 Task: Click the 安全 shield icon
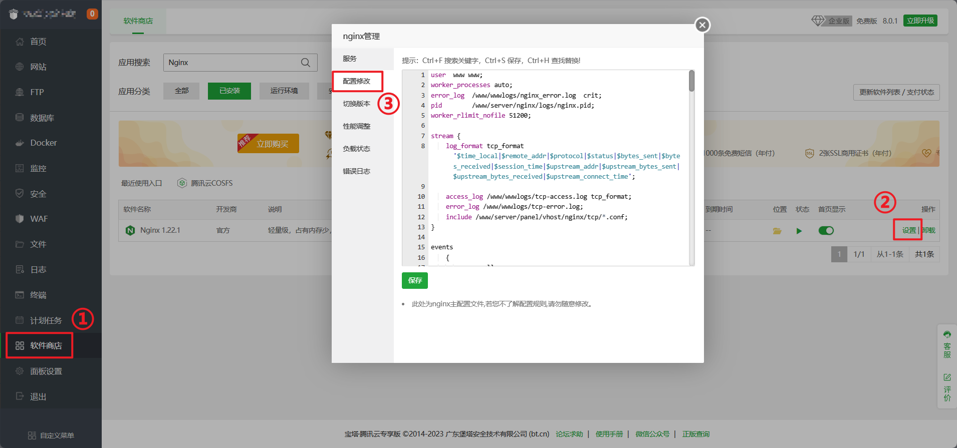20,193
